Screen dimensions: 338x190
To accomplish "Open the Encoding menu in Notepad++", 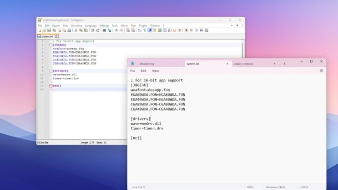I will pyautogui.click(x=77, y=25).
